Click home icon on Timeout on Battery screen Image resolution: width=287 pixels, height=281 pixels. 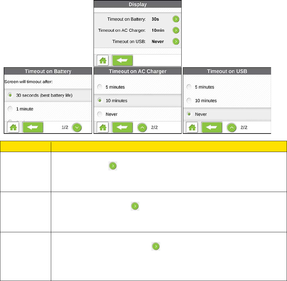click(13, 127)
